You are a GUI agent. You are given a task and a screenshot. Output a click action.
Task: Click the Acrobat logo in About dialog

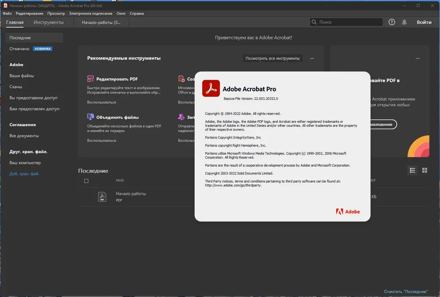click(211, 88)
